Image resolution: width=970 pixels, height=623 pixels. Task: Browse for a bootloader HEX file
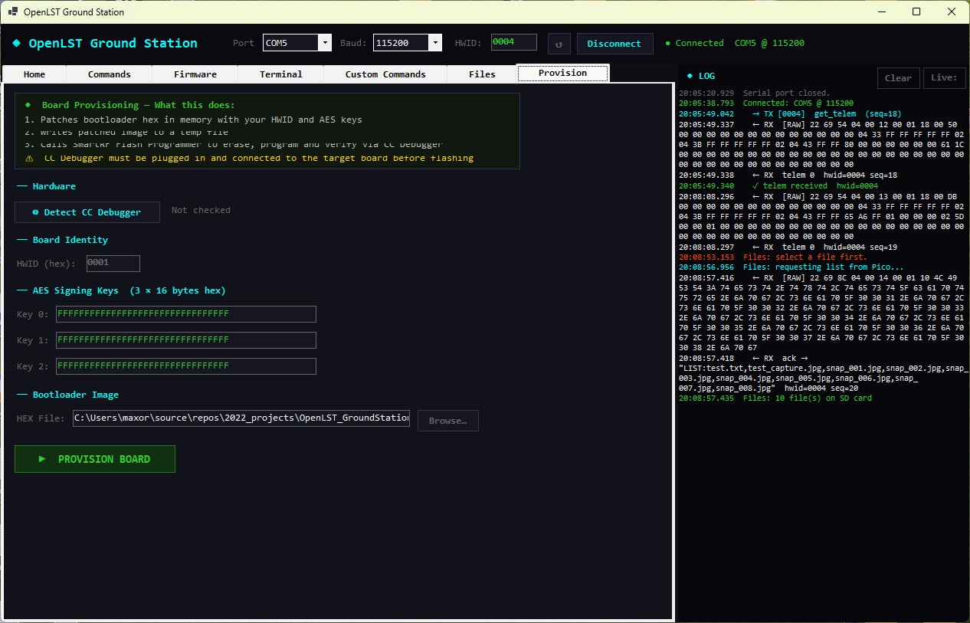pos(447,421)
